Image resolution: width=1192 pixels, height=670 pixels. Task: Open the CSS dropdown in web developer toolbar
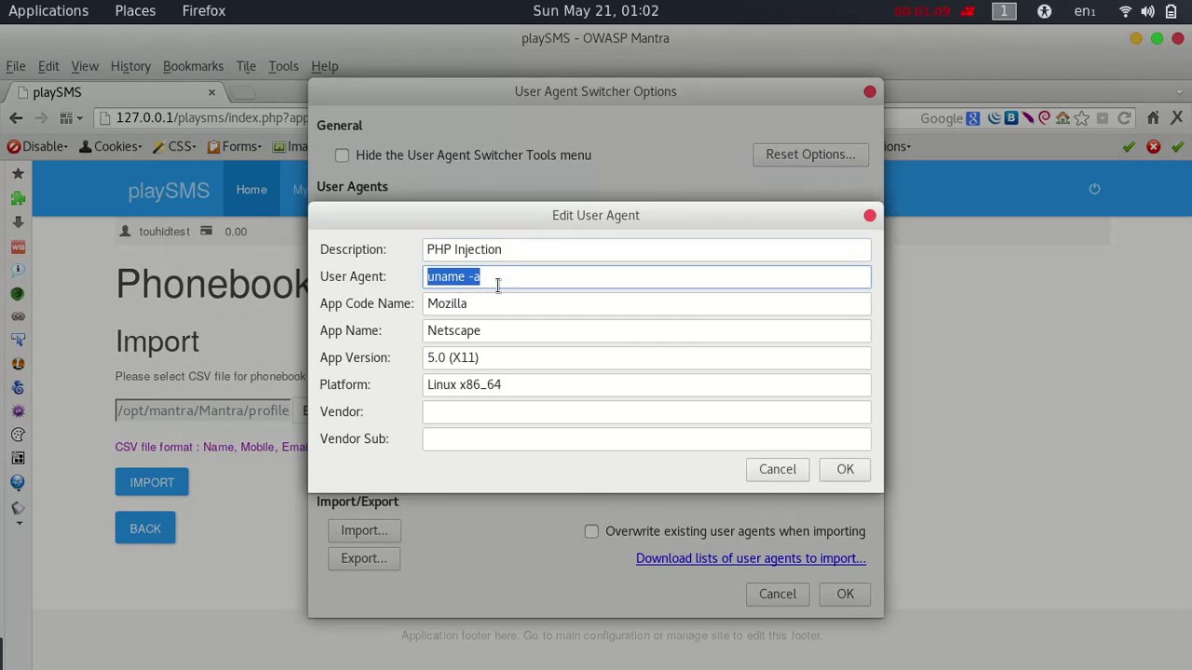tap(175, 146)
